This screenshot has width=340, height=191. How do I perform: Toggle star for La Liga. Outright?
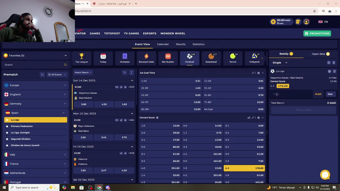point(7,133)
